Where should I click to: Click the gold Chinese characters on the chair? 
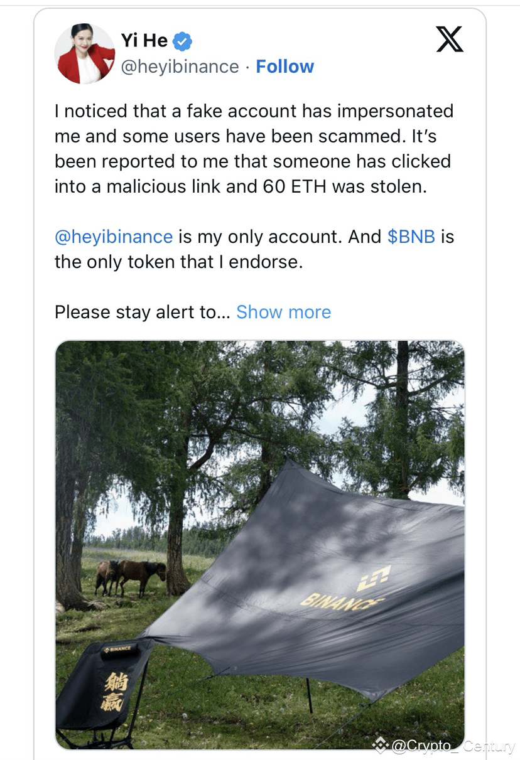coord(114,690)
